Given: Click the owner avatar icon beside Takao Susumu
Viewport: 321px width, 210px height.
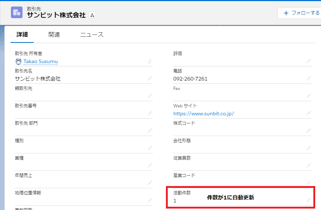Looking at the screenshot, I should (x=19, y=61).
